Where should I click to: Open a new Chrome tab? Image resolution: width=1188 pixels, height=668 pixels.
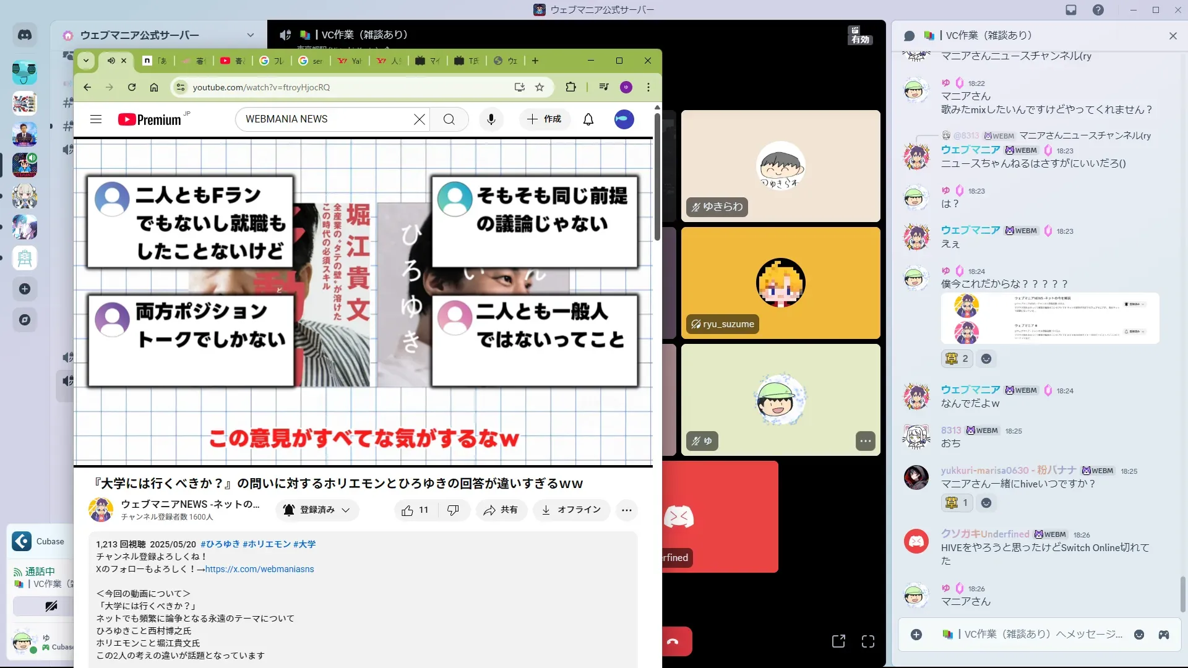coord(535,61)
